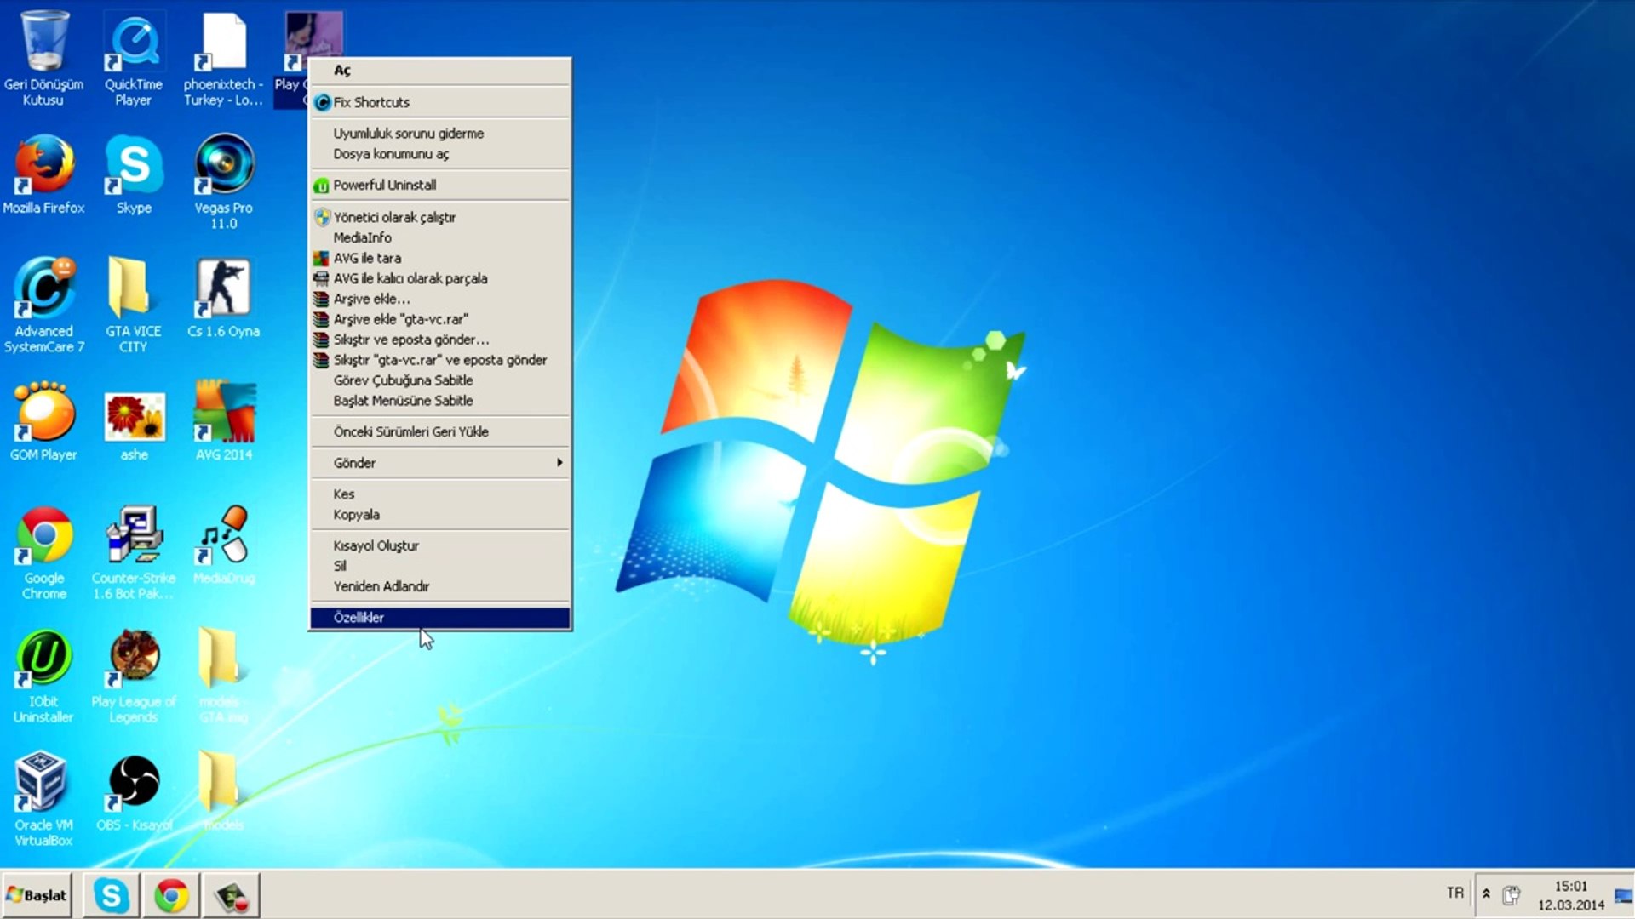Click the TR language indicator

(1454, 893)
